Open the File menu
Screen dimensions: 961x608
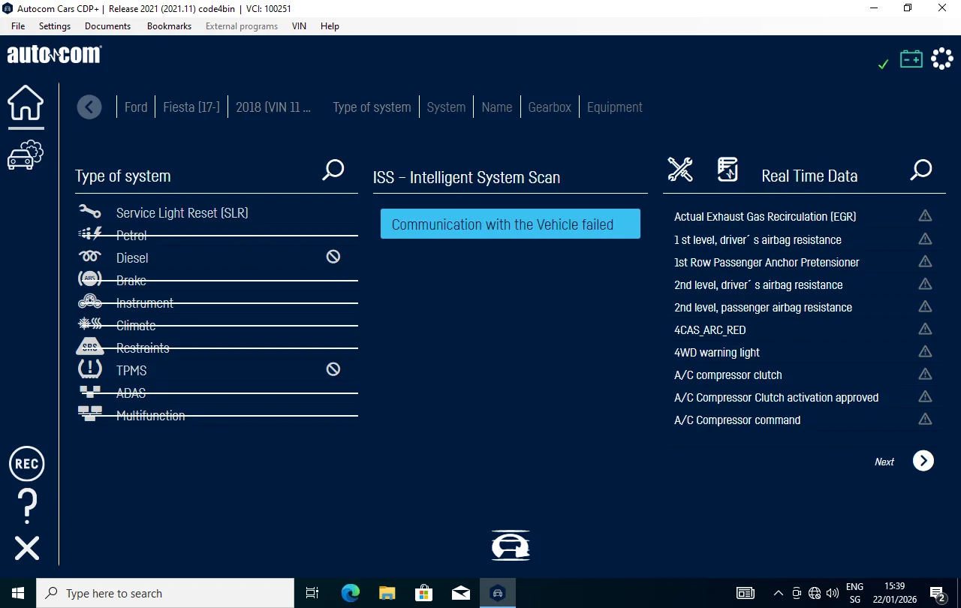click(18, 26)
